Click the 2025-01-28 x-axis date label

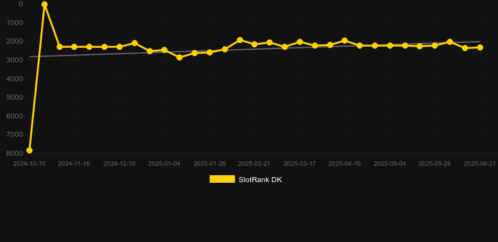pyautogui.click(x=210, y=164)
